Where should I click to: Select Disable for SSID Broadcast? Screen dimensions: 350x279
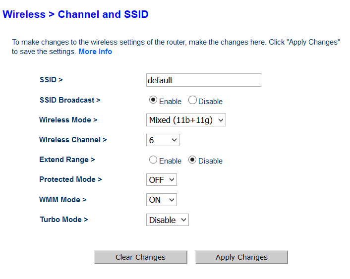tap(192, 100)
